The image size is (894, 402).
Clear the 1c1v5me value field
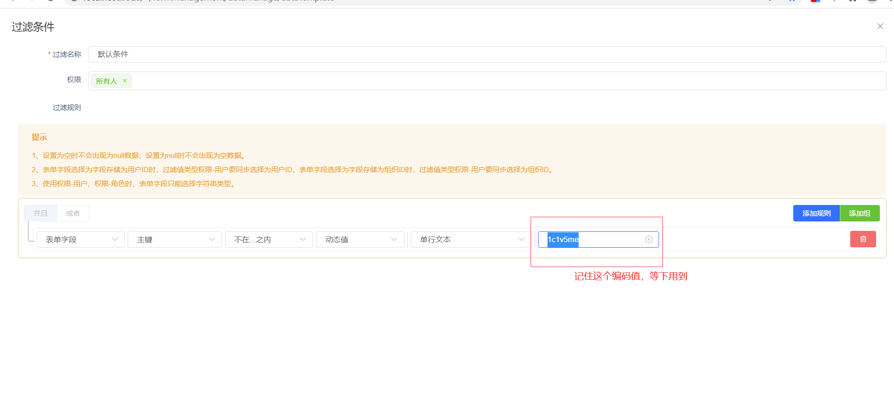(x=648, y=239)
